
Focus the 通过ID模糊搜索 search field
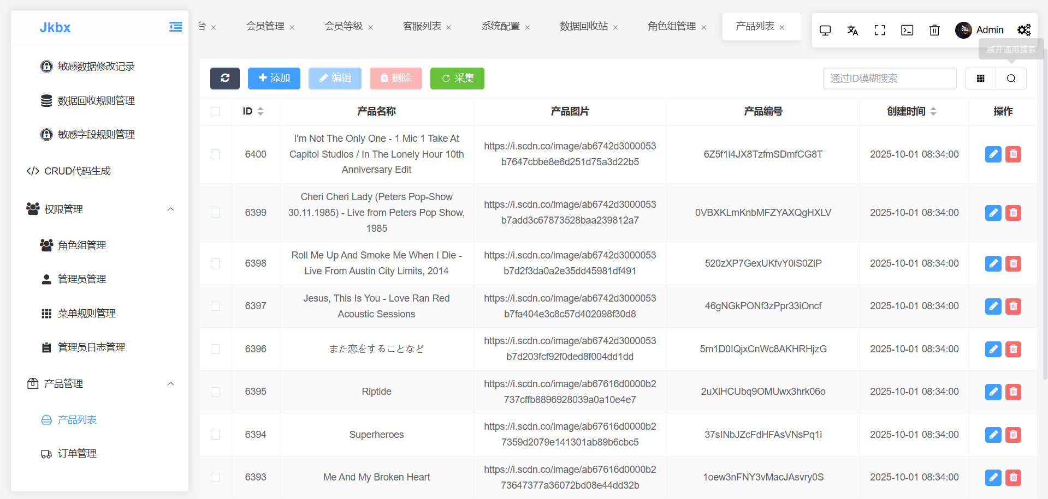point(889,79)
